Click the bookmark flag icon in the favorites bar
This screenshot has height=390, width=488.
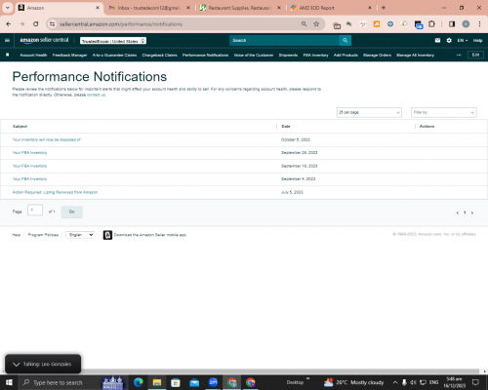7,55
